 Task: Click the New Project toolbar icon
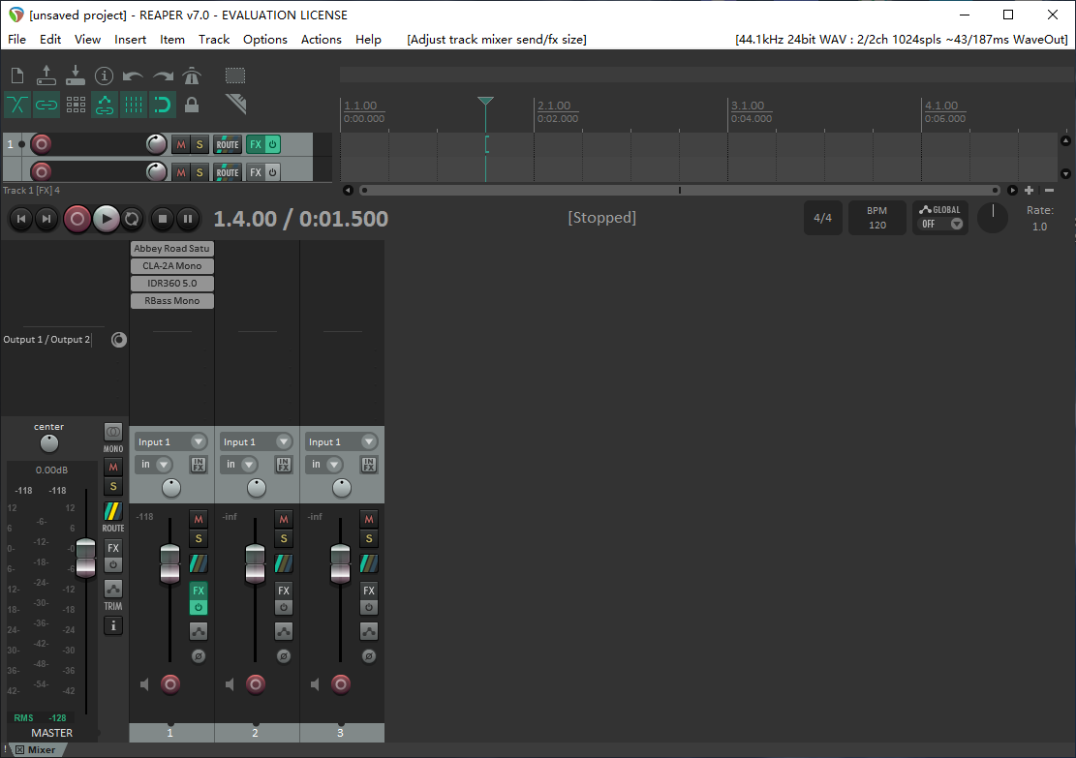click(x=17, y=76)
